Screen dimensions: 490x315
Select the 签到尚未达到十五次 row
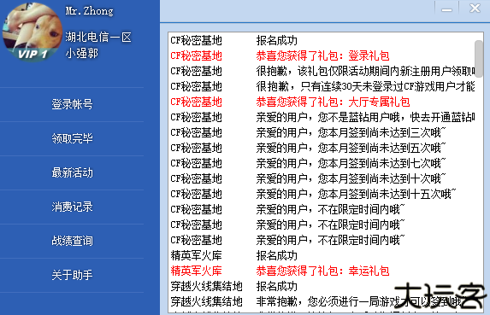click(322, 194)
